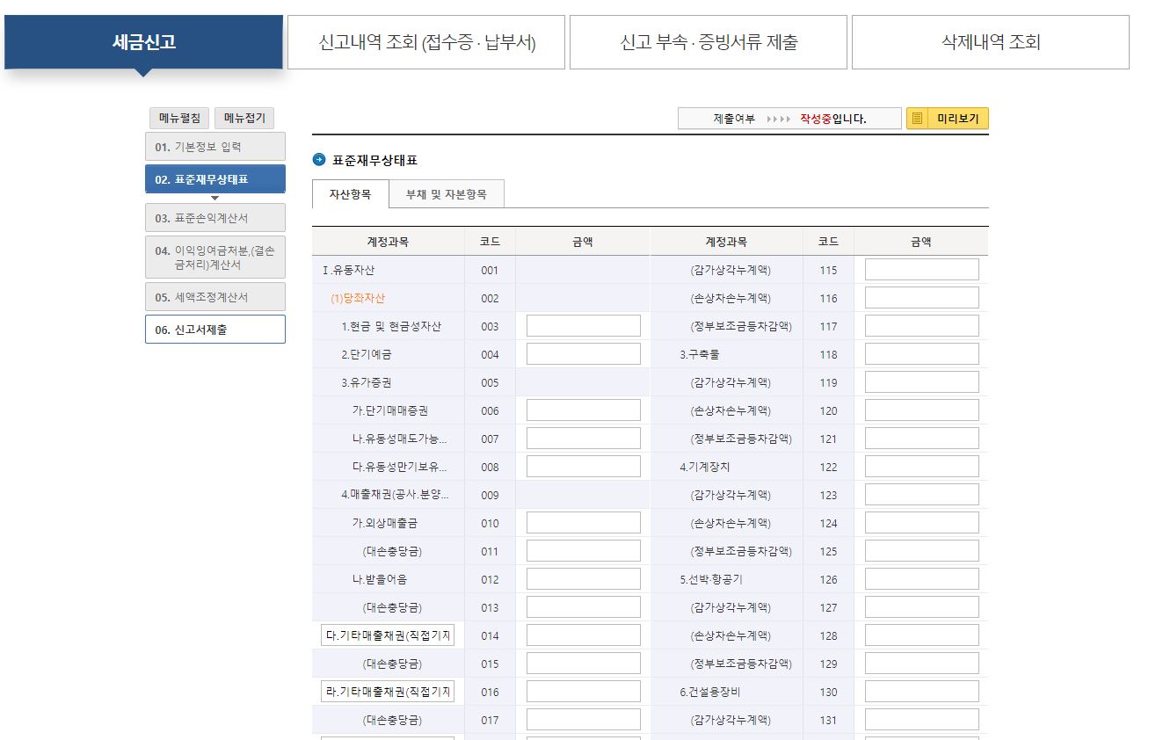Image resolution: width=1156 pixels, height=740 pixels.
Task: Click amount field for code 126 선박·항공기
Action: click(922, 579)
